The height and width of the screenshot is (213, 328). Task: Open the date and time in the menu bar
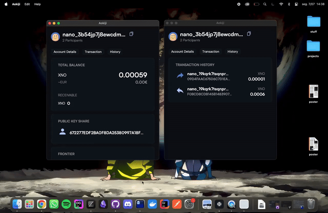tap(313, 4)
